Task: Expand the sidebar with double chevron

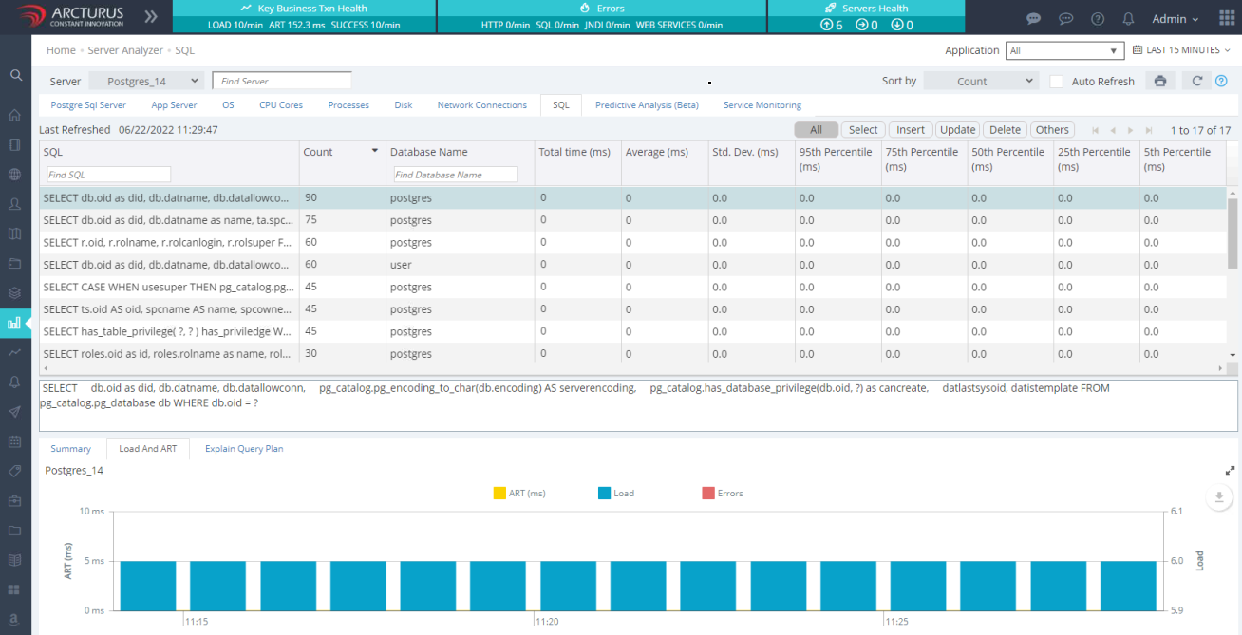Action: [x=151, y=17]
